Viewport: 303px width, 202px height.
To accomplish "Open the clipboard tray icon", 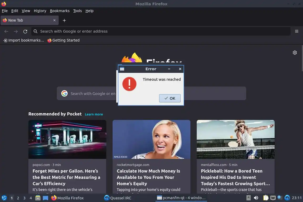I will click(x=266, y=198).
